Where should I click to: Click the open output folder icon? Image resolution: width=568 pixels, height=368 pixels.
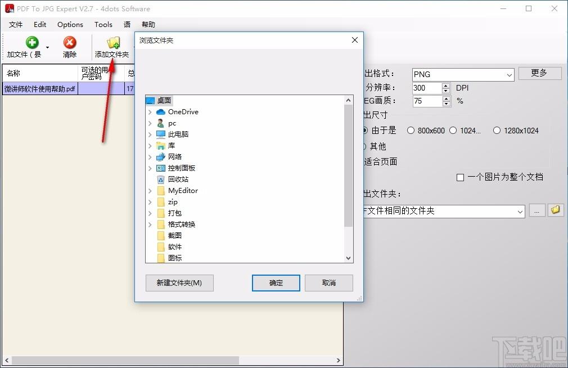click(555, 210)
